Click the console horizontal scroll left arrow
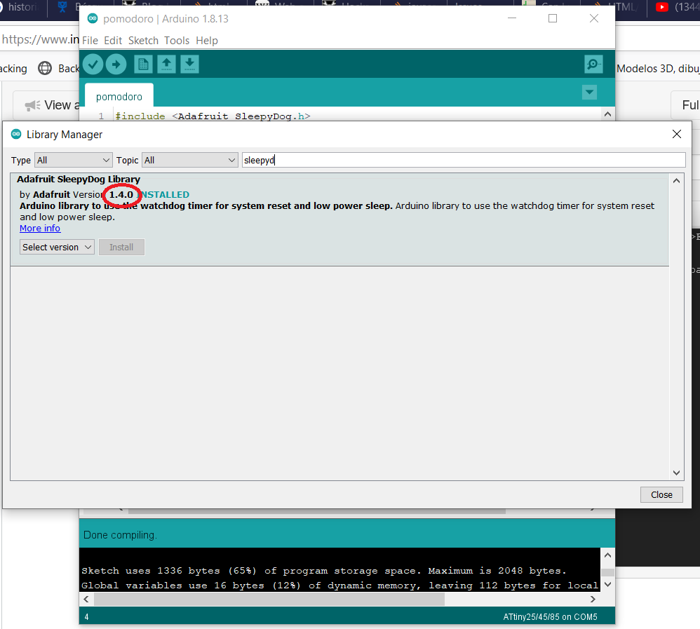 tap(86, 599)
